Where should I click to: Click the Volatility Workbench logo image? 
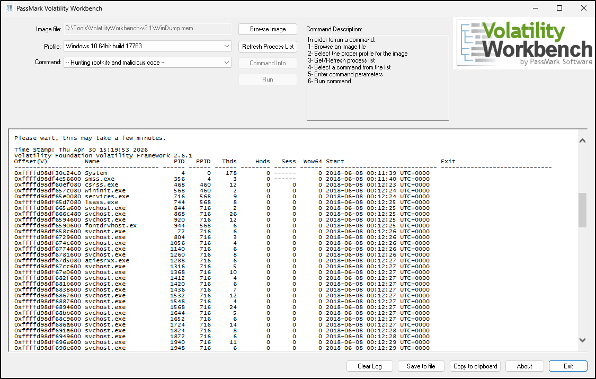(x=524, y=43)
